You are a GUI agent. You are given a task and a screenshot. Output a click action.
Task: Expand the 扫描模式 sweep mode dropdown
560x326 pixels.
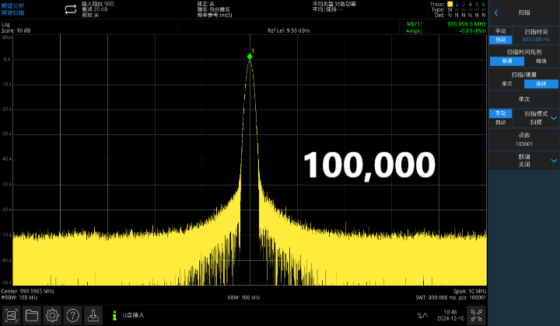point(554,117)
